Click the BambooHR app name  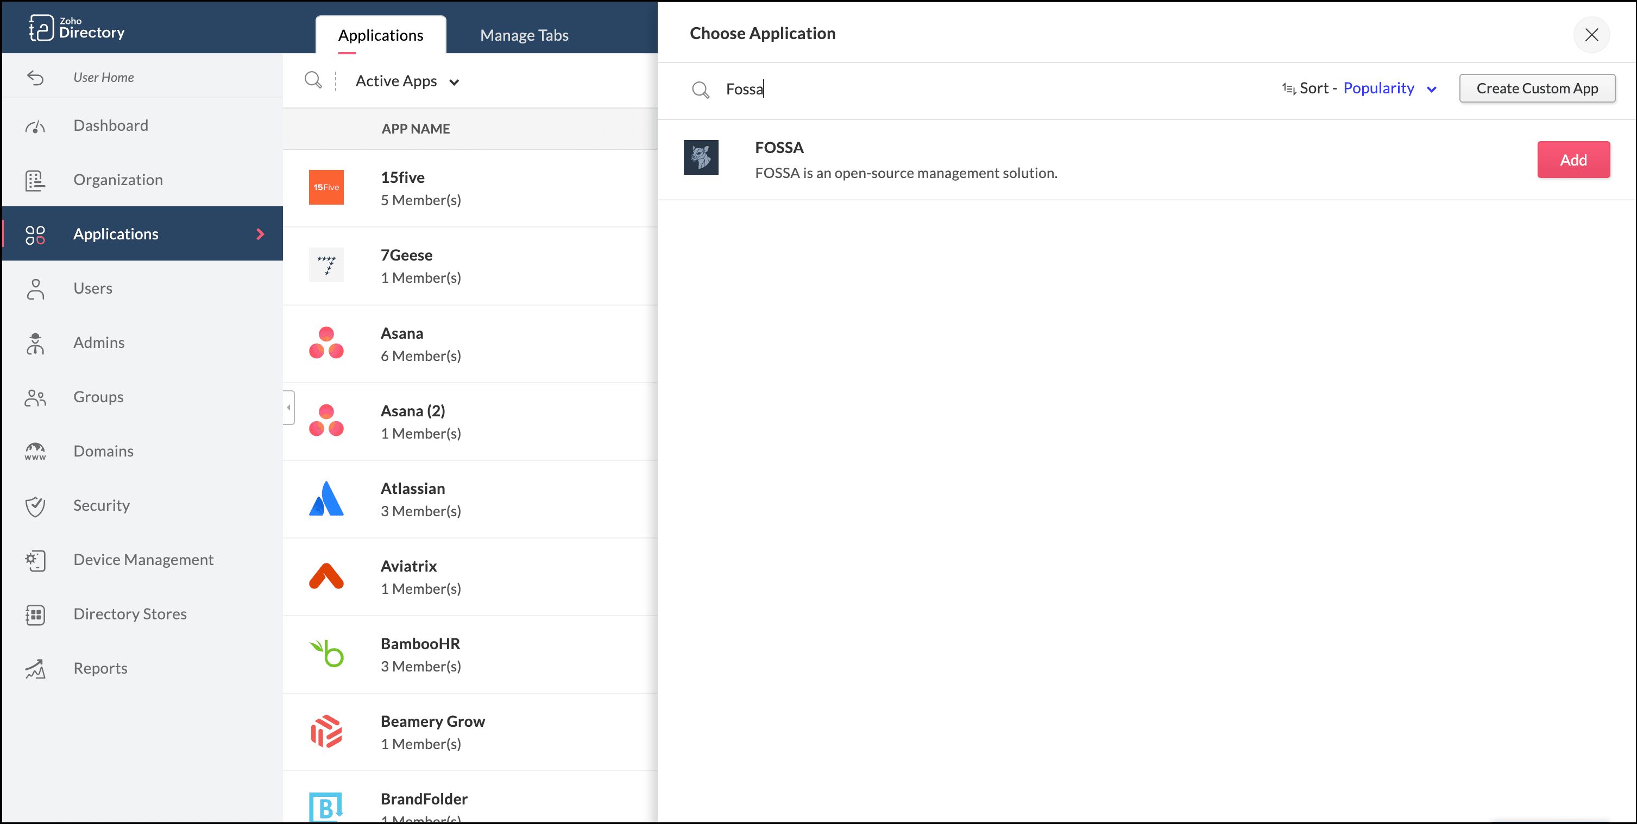click(x=420, y=644)
